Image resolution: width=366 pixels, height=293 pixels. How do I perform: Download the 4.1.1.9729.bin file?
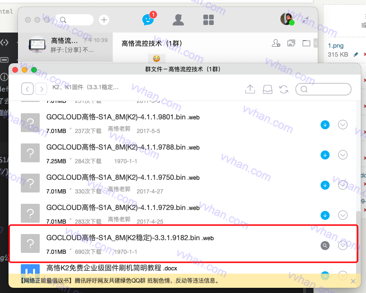pos(325,215)
